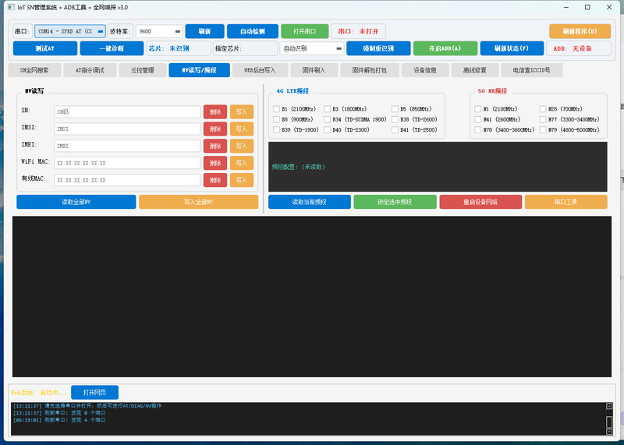Screen dimensions: 624x445
Task: Click 删除 in the IMSI row
Action: coord(215,129)
